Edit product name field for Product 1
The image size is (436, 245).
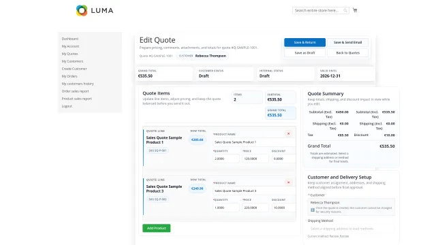pyautogui.click(x=254, y=142)
